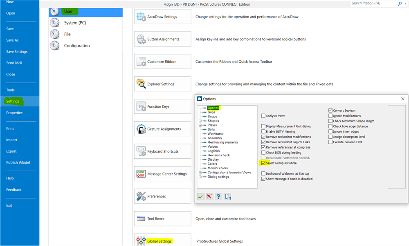409x246 pixels.
Task: Enable Check Maximum Shape length
Action: [330, 121]
